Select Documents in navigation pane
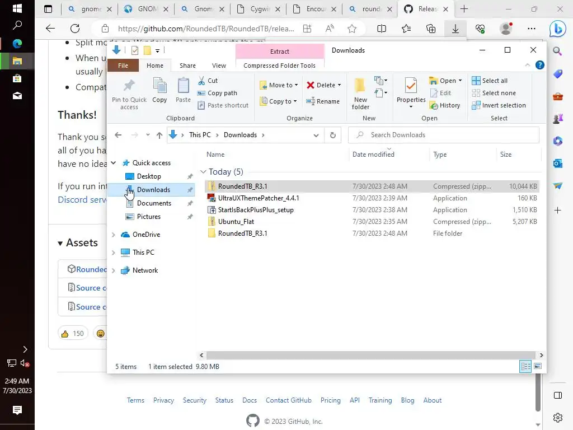The height and width of the screenshot is (430, 573). pyautogui.click(x=154, y=203)
